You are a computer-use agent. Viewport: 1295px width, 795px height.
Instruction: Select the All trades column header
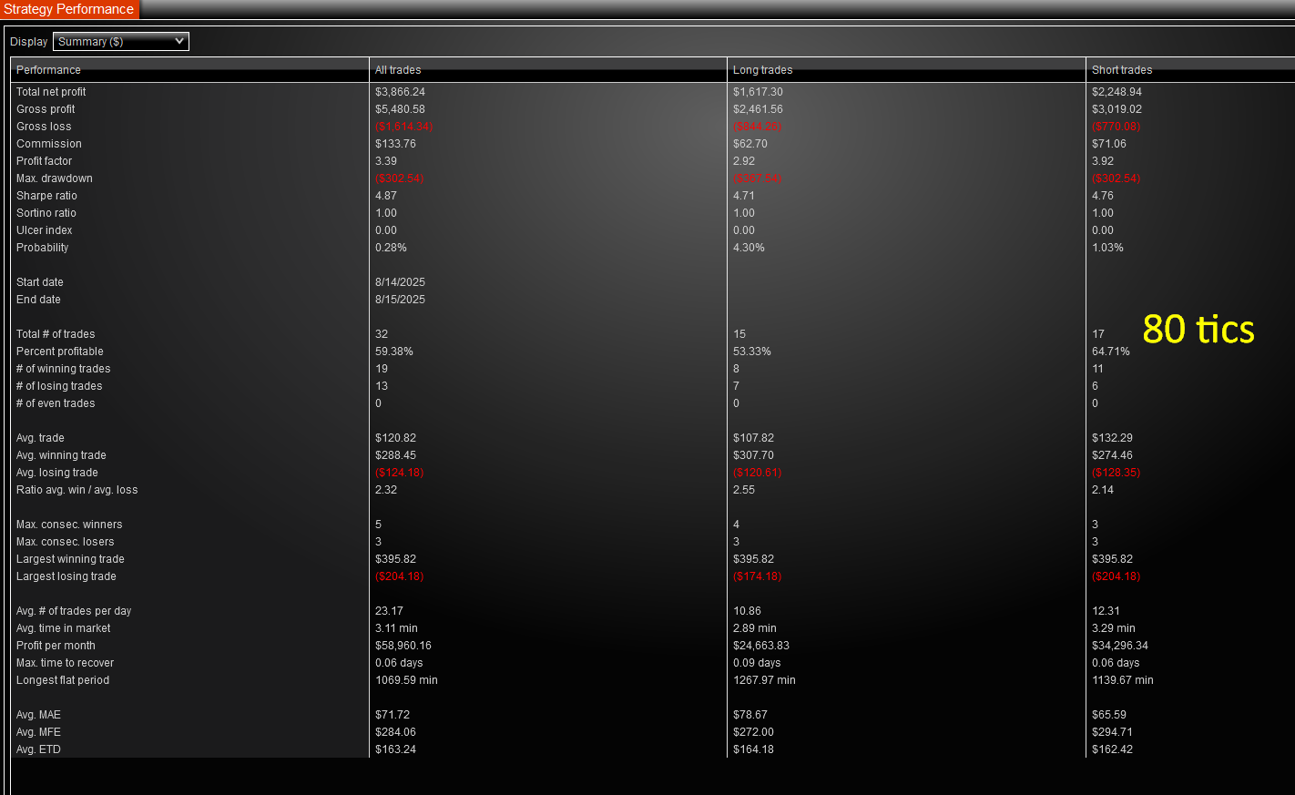[x=398, y=70]
